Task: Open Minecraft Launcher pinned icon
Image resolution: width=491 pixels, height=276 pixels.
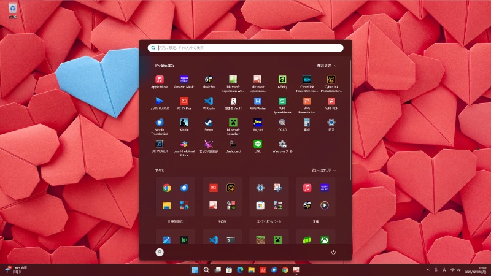Action: 233,123
